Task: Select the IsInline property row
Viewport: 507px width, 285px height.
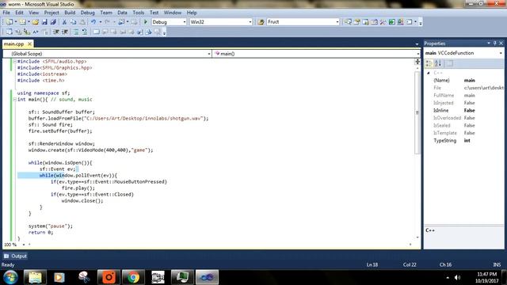Action: (464, 111)
